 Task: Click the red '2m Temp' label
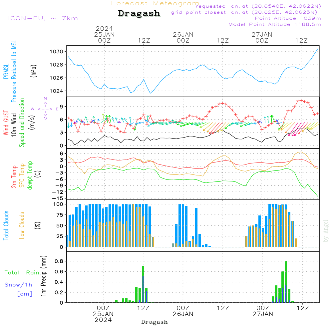(x=14, y=177)
